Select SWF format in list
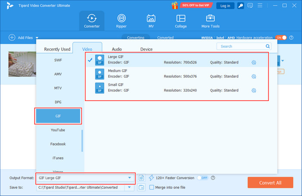The height and width of the screenshot is (196, 302). tap(58, 60)
